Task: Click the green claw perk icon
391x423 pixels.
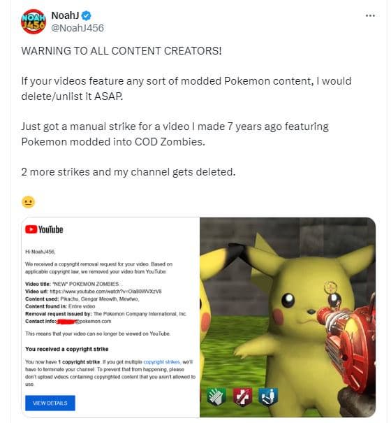Action: 216,397
